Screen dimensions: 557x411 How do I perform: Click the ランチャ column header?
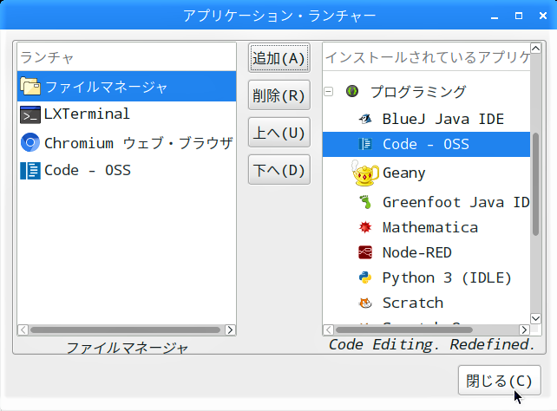127,57
